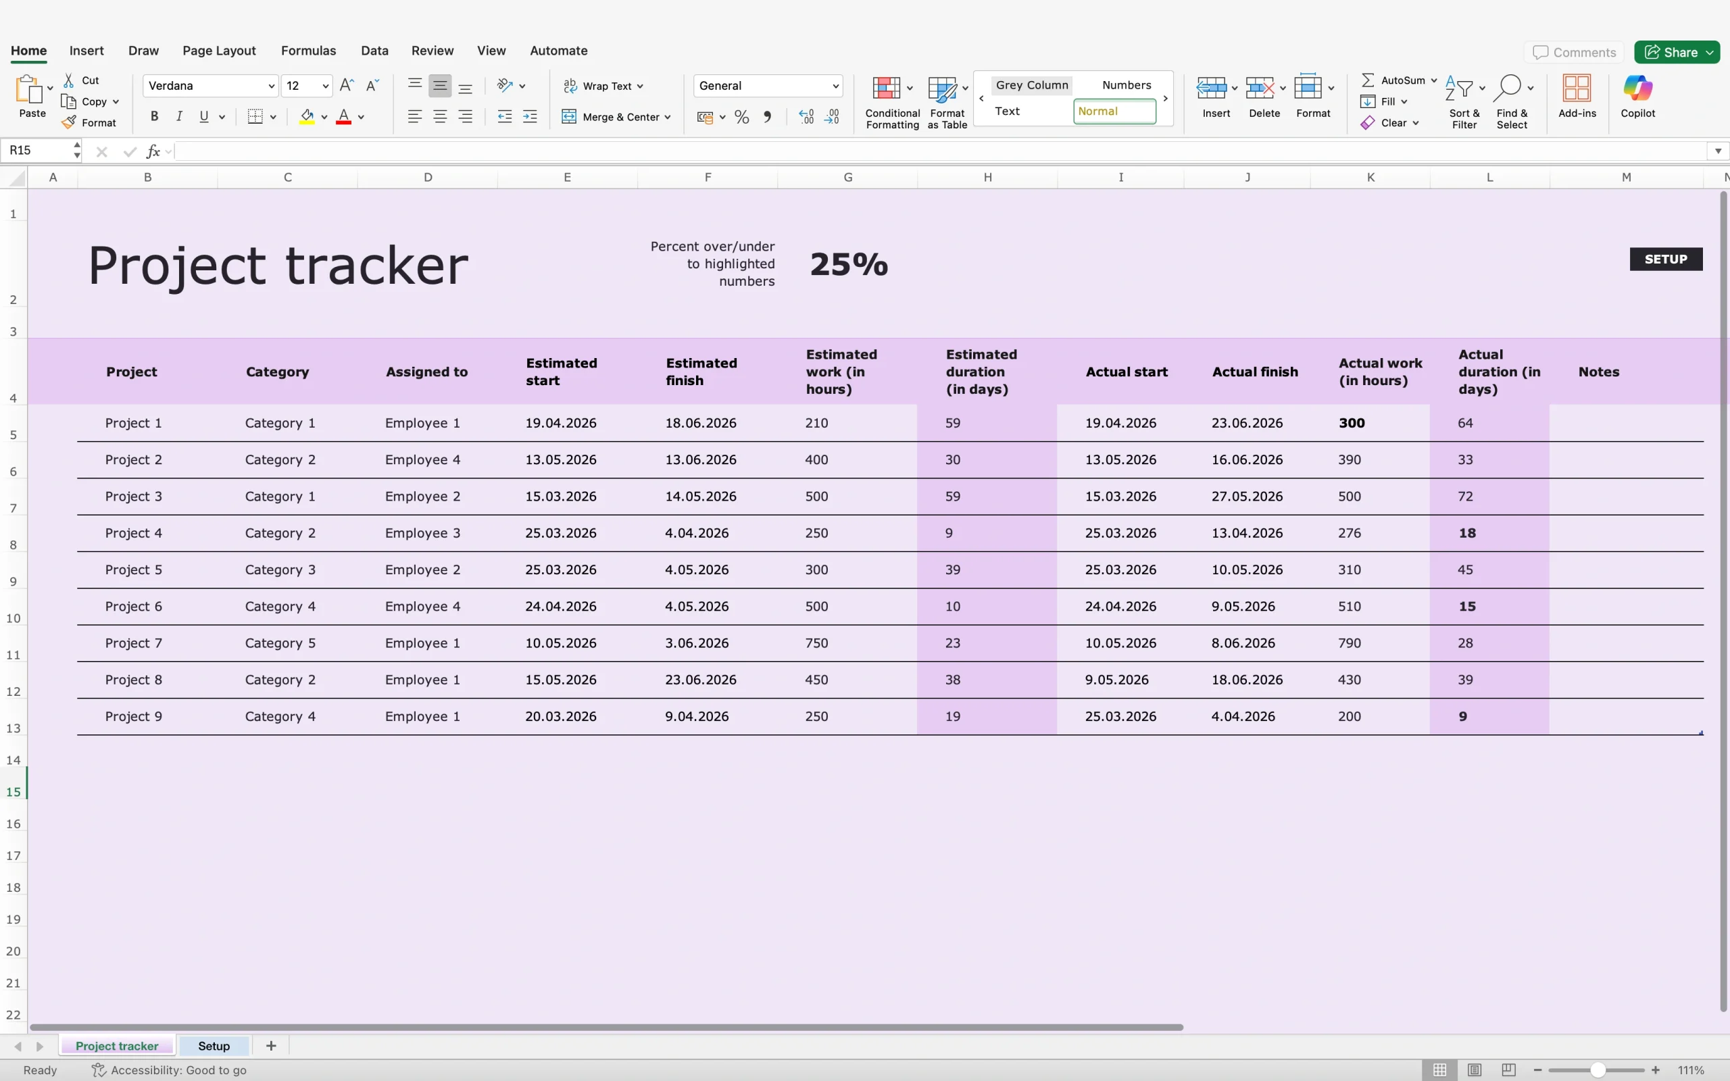The height and width of the screenshot is (1081, 1730).
Task: Apply Percent Style format
Action: coord(742,118)
